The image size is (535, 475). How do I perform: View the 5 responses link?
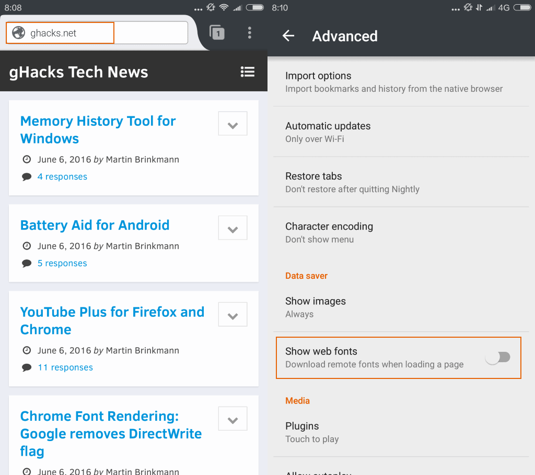[x=62, y=263]
